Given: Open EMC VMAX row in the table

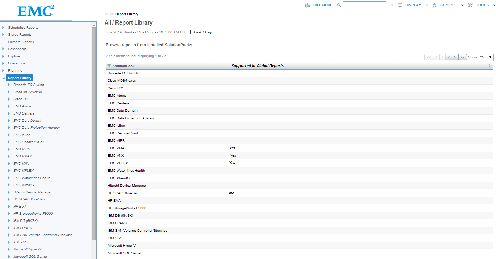Looking at the screenshot, I should click(x=299, y=148).
